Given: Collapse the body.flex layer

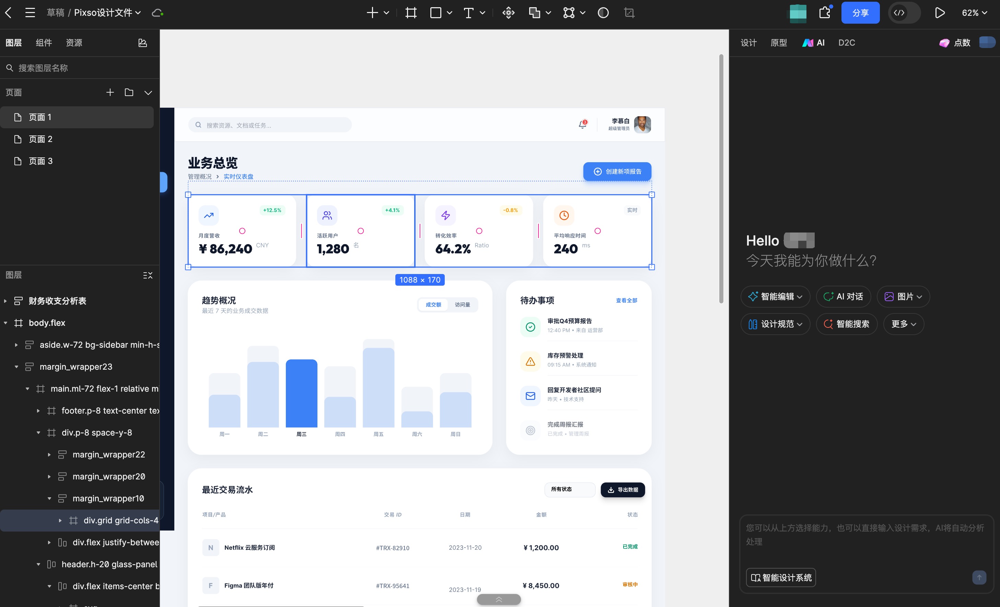Looking at the screenshot, I should click(5, 323).
